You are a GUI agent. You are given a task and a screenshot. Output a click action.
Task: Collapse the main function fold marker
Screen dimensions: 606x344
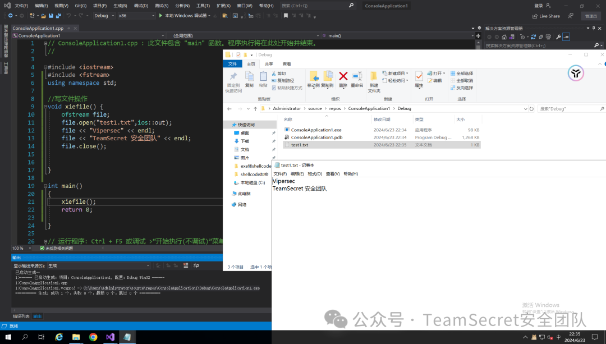tap(45, 186)
